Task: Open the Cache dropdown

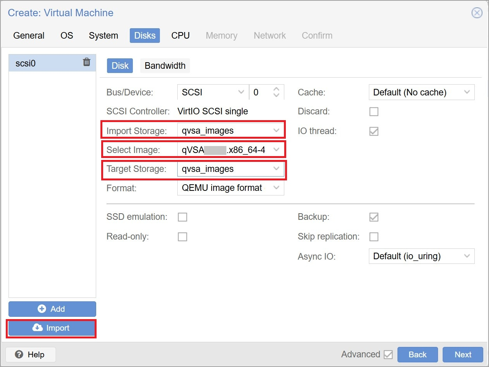Action: tap(422, 92)
